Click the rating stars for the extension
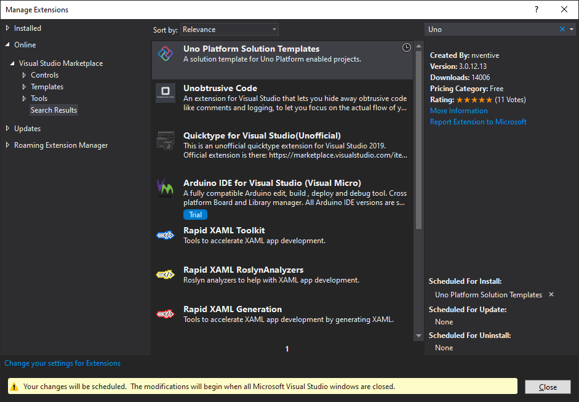Viewport: 579px width, 402px height. [474, 100]
